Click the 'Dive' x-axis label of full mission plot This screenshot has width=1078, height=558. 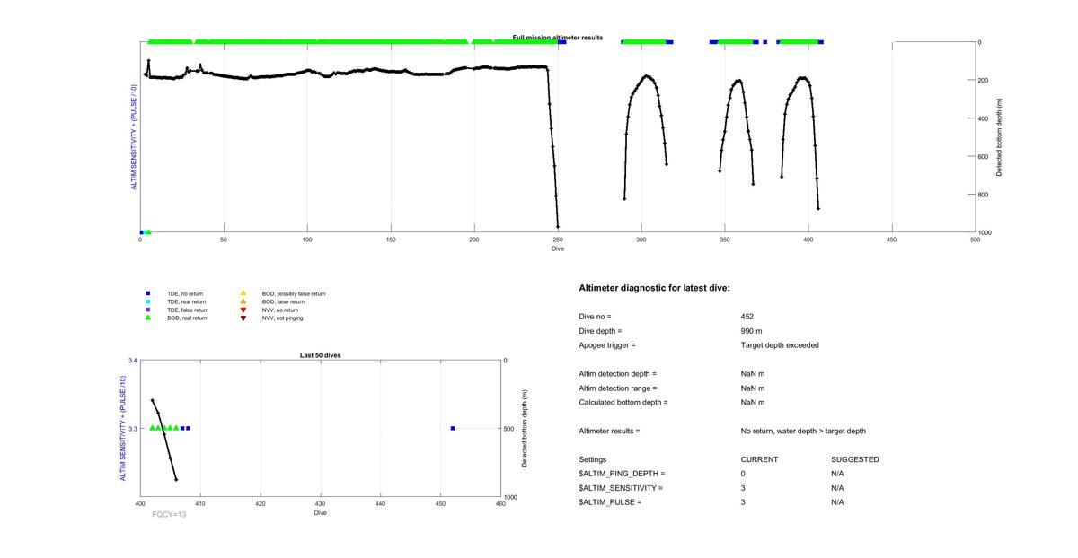[x=558, y=248]
